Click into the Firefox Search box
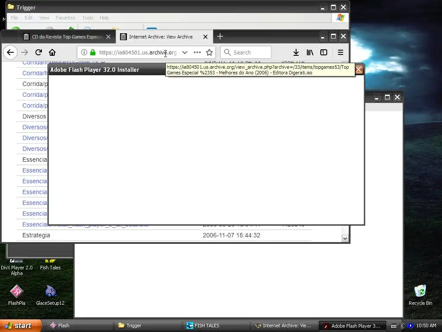The width and height of the screenshot is (442, 332). pos(246,52)
